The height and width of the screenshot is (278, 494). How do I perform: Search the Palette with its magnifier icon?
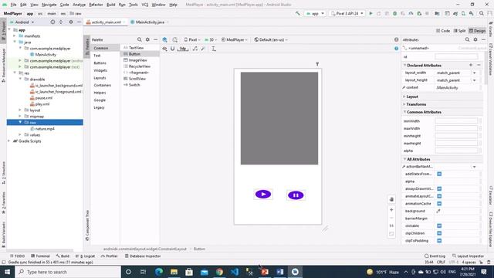click(x=139, y=39)
